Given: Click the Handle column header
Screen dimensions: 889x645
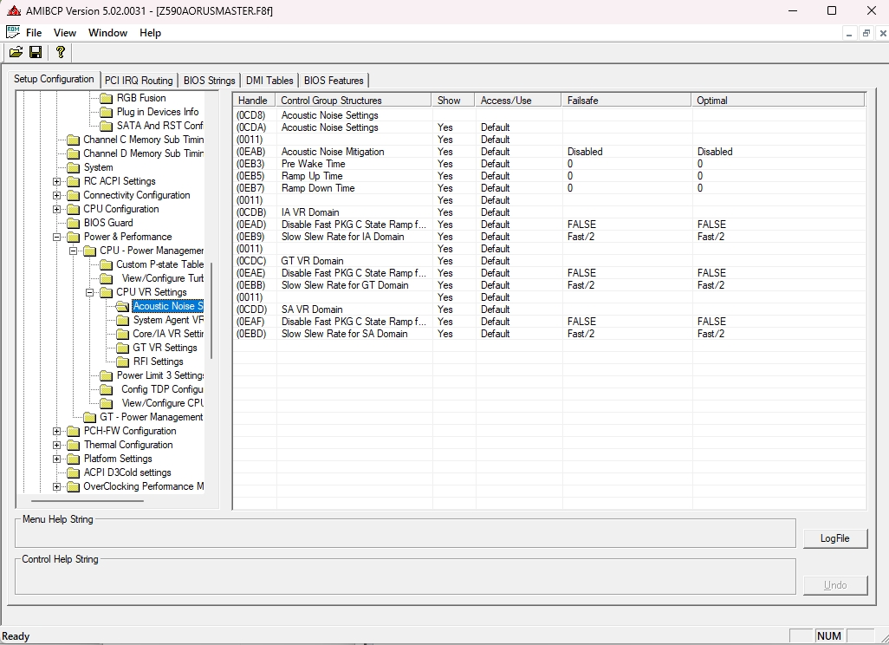Looking at the screenshot, I should point(255,101).
